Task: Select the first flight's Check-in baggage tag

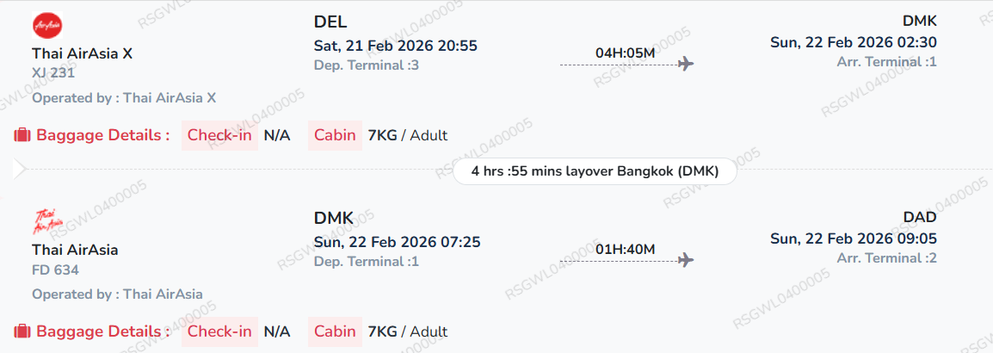Action: coord(219,135)
